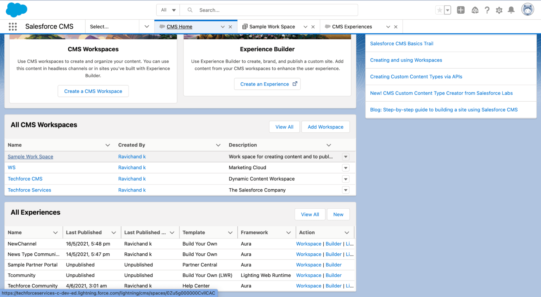Click the Global Actions plus icon

[461, 10]
